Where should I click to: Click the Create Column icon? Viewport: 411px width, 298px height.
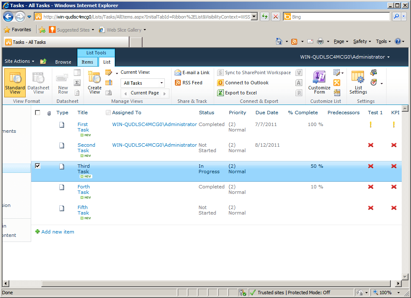click(x=108, y=83)
